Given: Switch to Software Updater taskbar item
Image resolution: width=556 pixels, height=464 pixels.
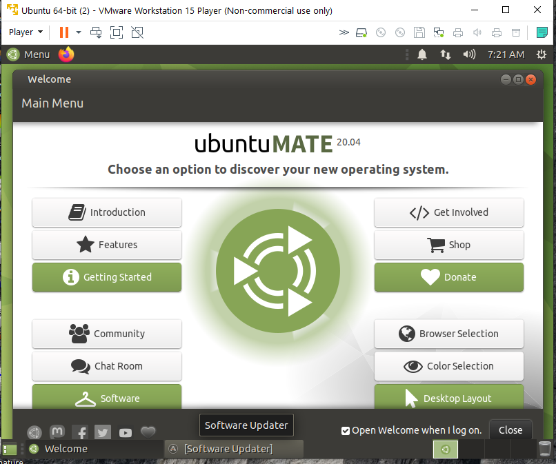Looking at the screenshot, I should click(x=234, y=449).
